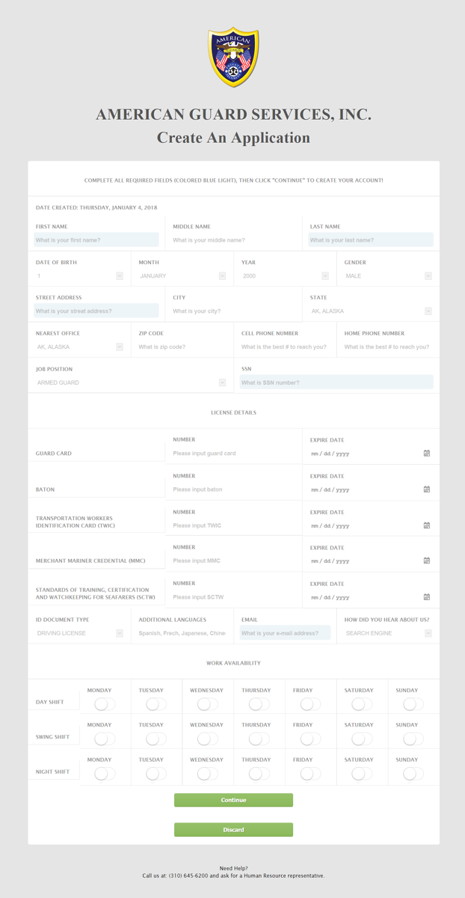Open the Nearest Office dropdown
The width and height of the screenshot is (465, 898).
(x=79, y=347)
